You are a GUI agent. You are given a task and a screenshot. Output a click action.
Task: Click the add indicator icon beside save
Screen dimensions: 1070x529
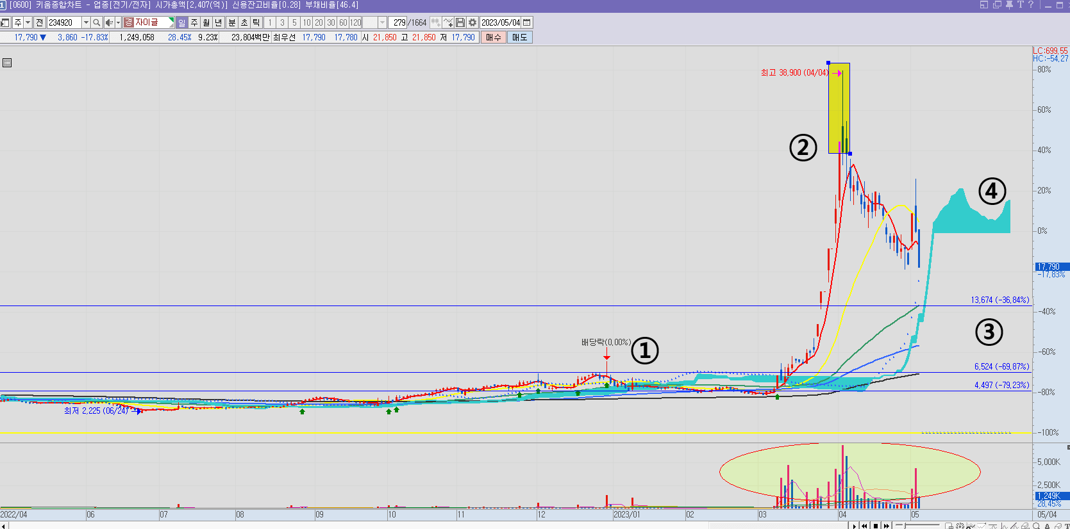[x=448, y=22]
